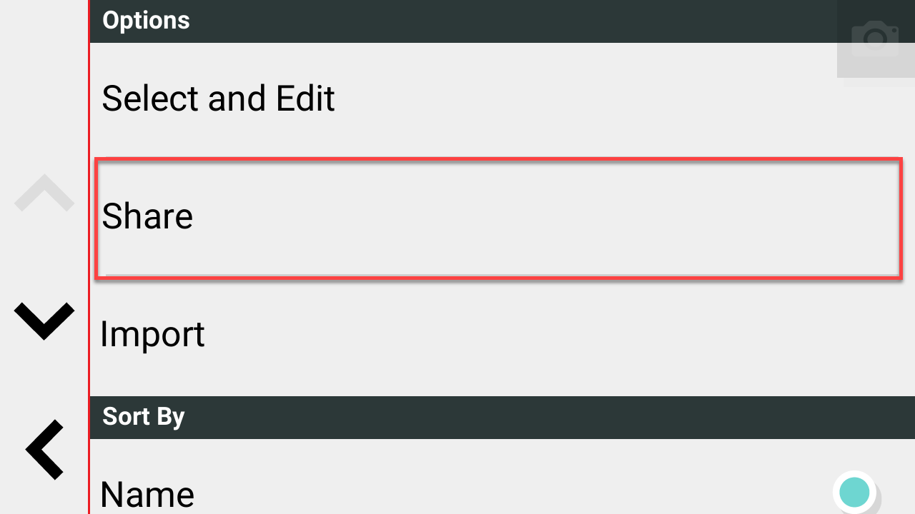
Task: Click the Name label text
Action: pyautogui.click(x=147, y=495)
